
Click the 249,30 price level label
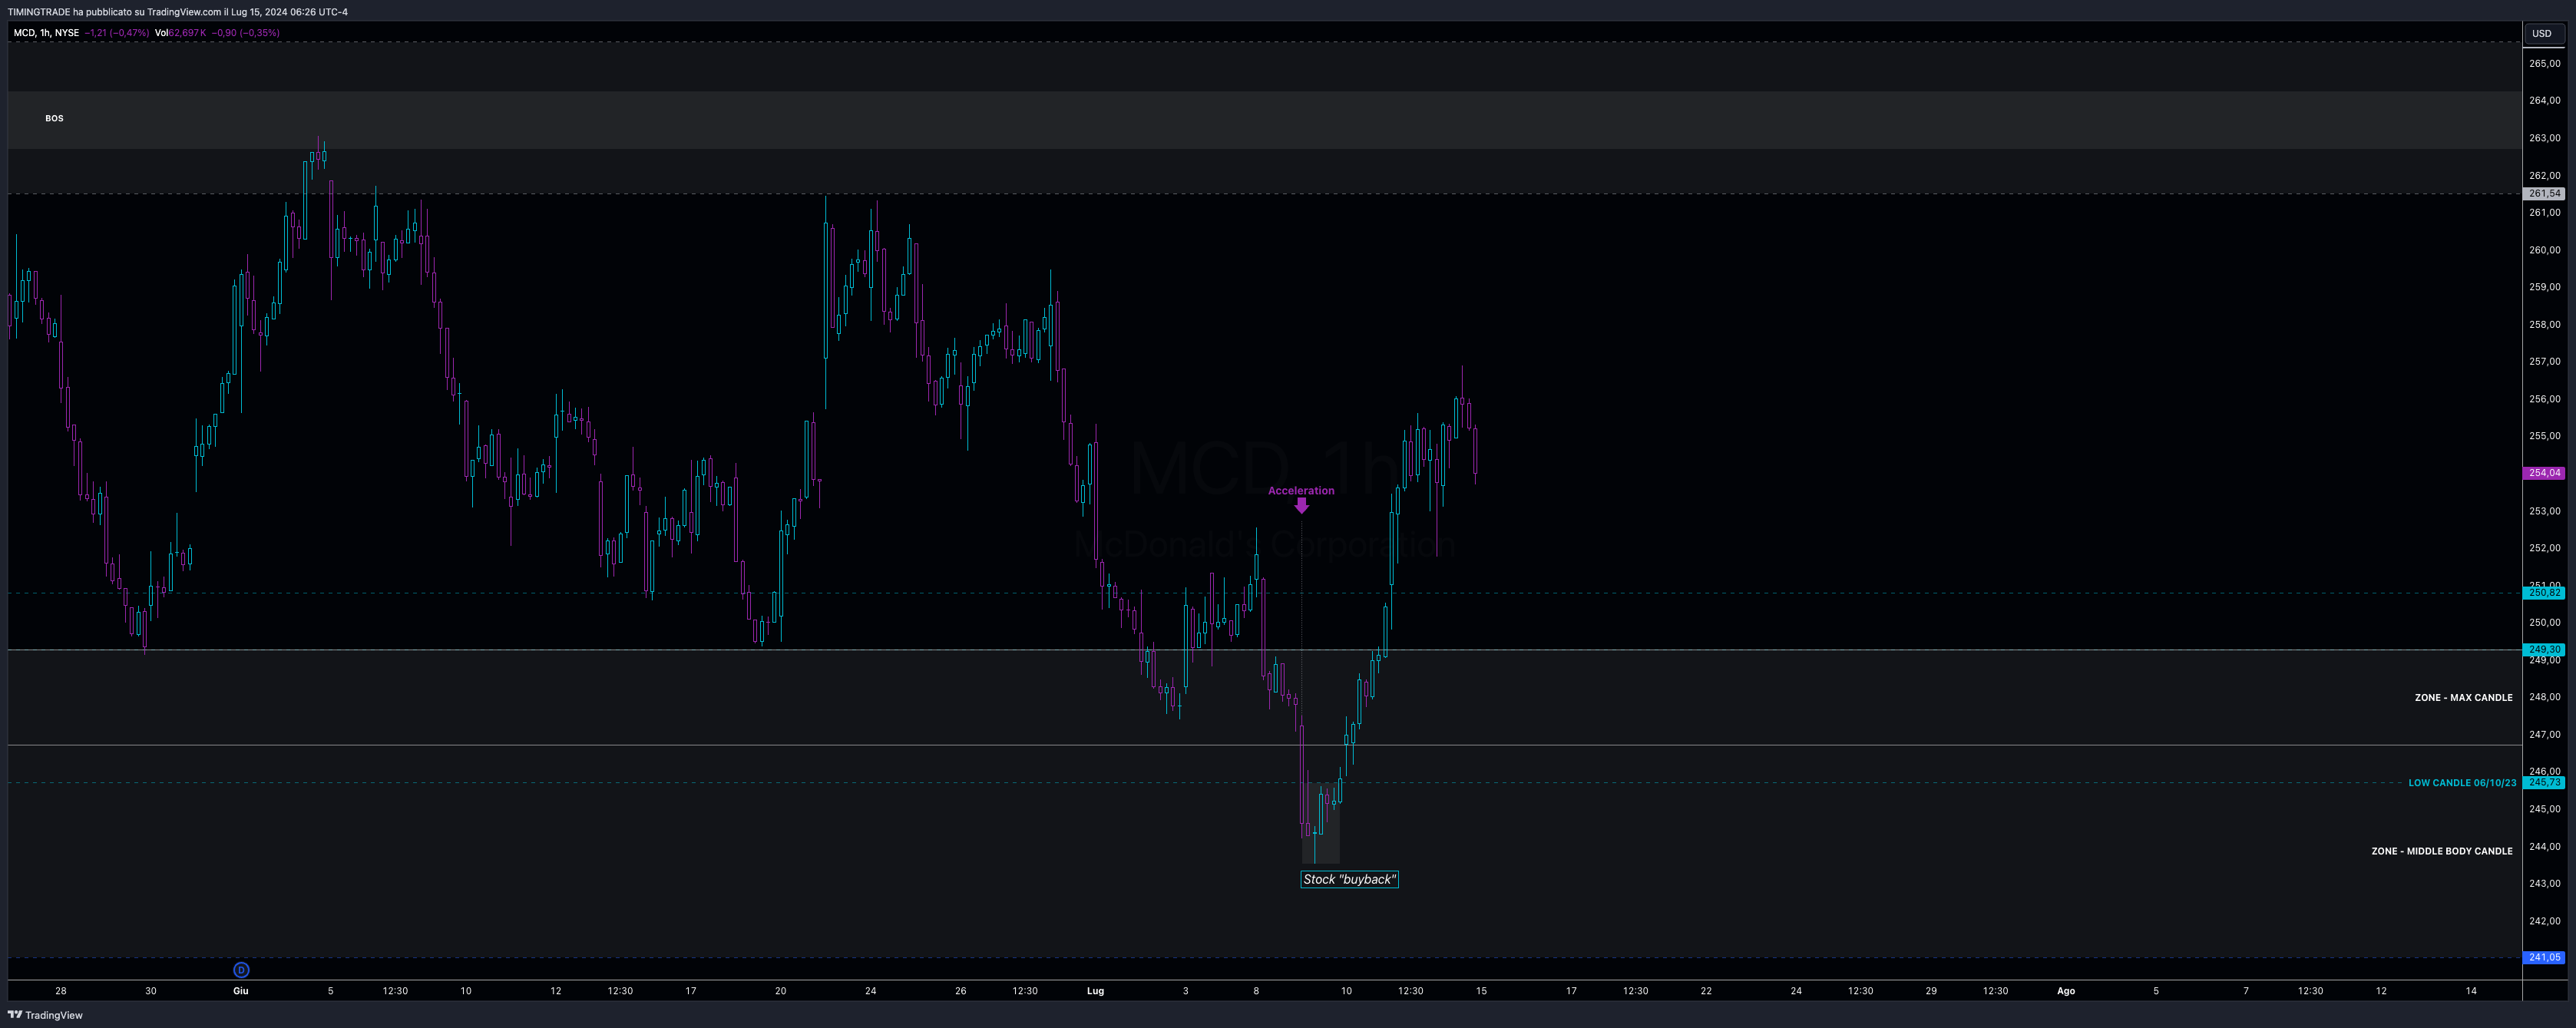tap(2544, 650)
